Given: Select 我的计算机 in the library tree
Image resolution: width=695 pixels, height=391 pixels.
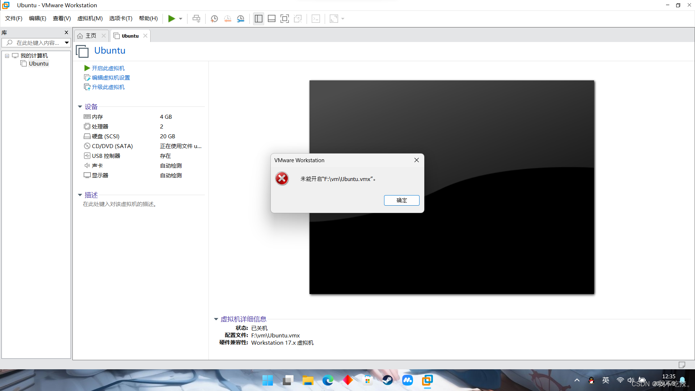Looking at the screenshot, I should pyautogui.click(x=34, y=55).
